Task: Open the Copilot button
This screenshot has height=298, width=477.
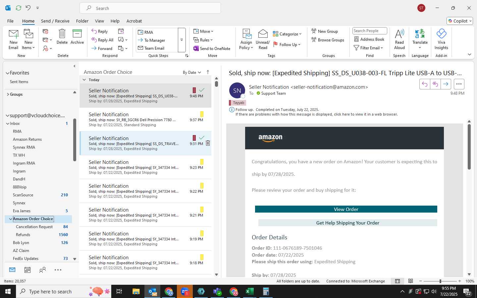Action: [460, 21]
